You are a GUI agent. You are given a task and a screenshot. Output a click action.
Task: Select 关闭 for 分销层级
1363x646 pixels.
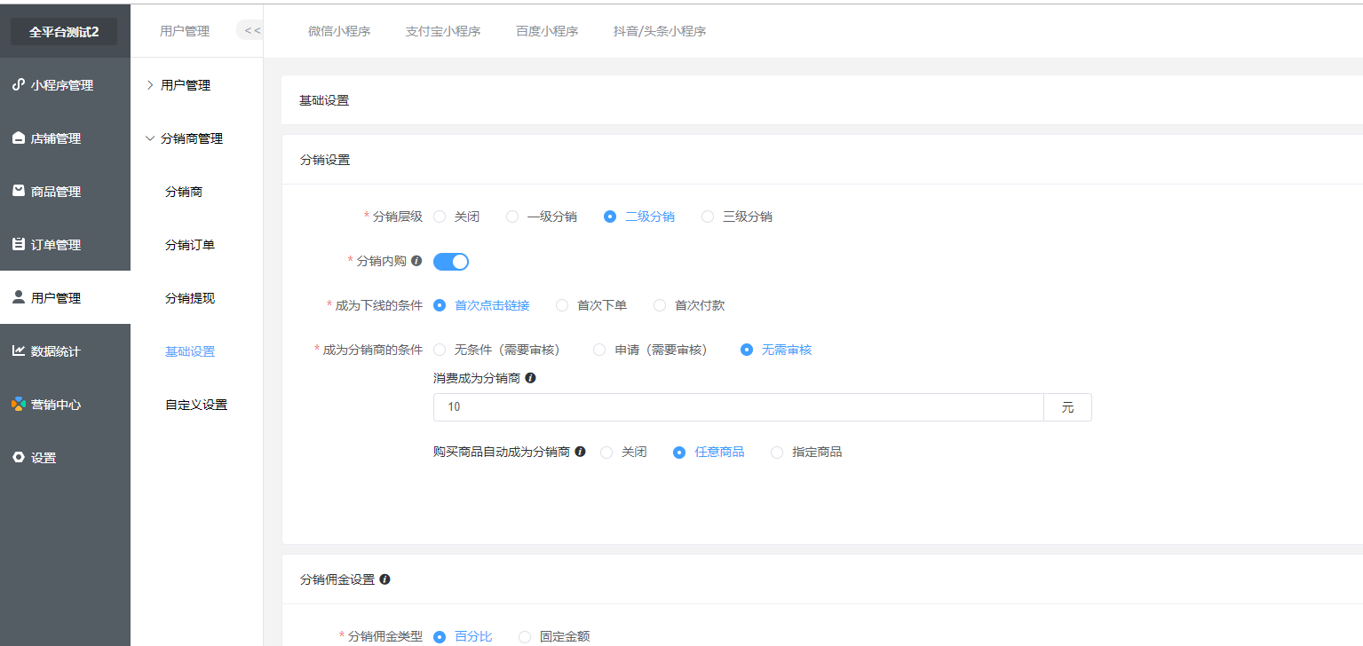point(456,217)
